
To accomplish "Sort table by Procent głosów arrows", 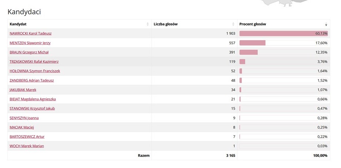I will (x=326, y=24).
